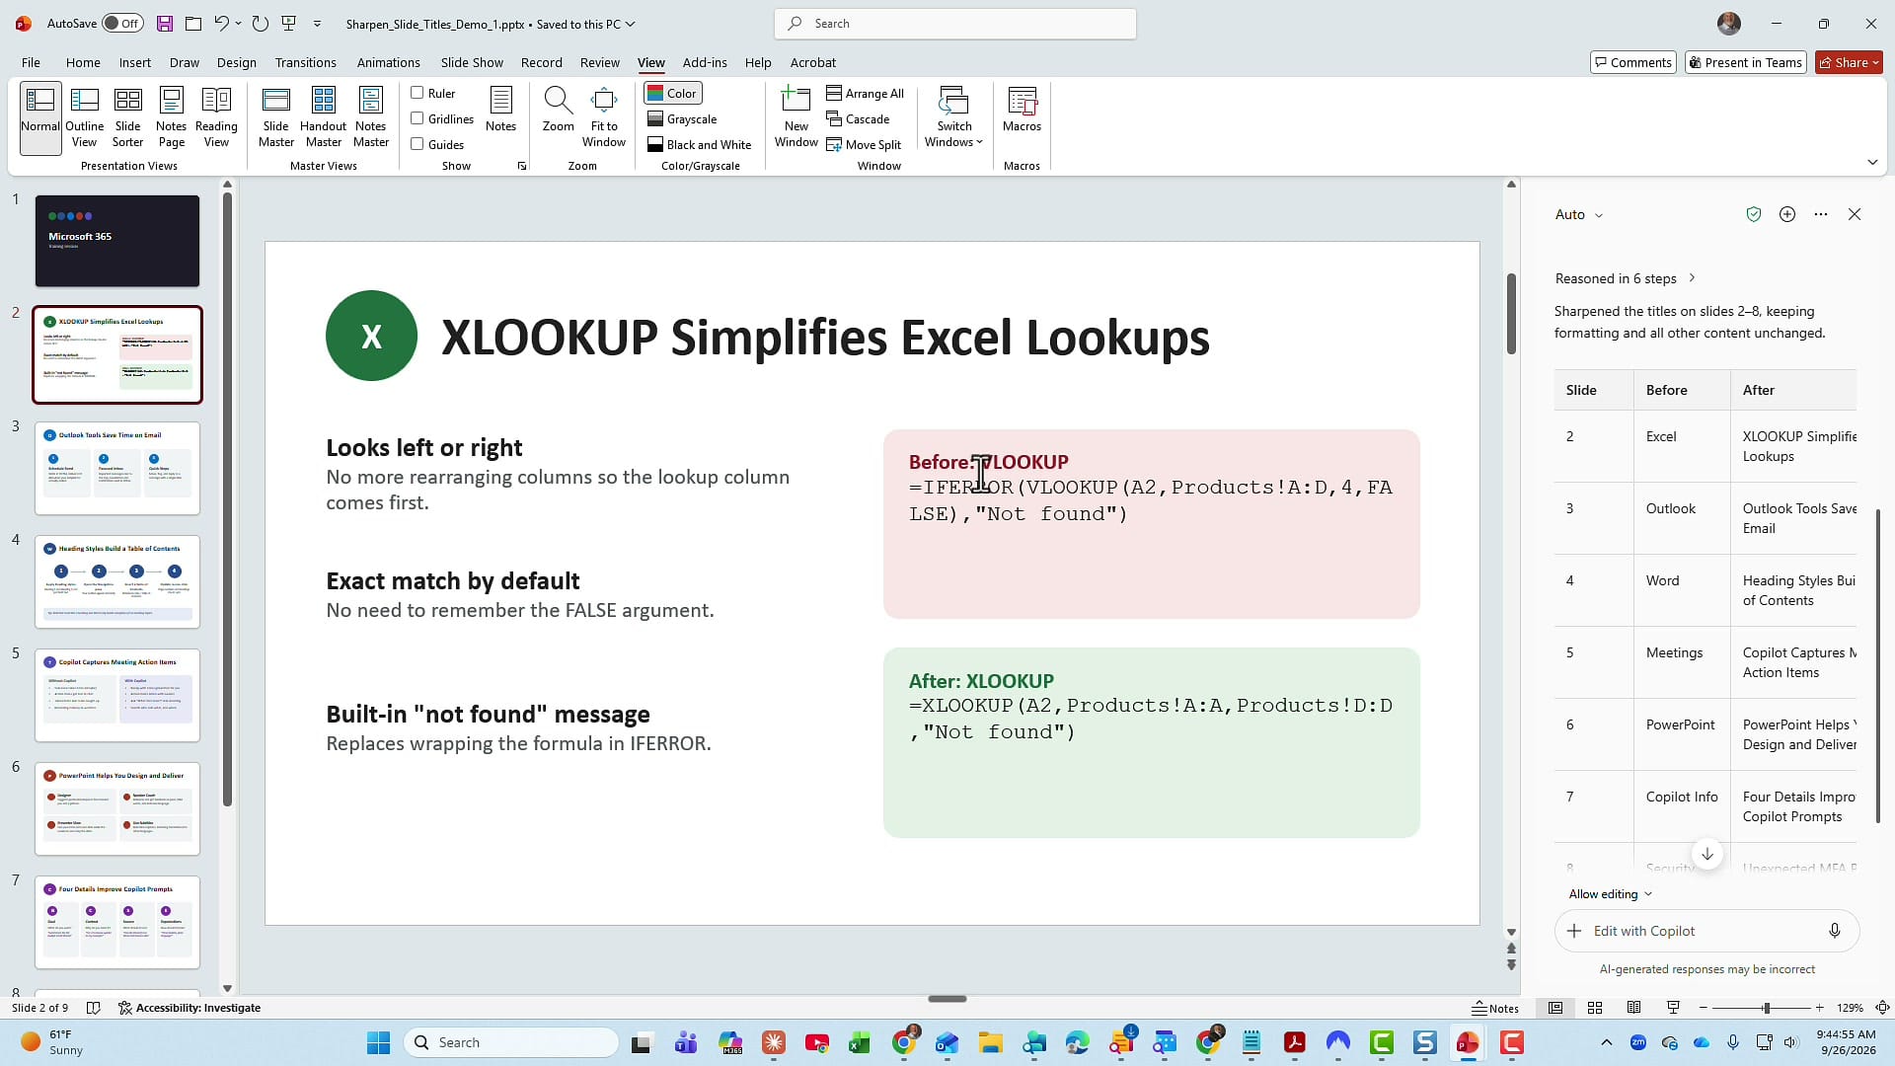This screenshot has height=1066, width=1895.
Task: Open the Copilot microphone input
Action: pos(1835,931)
